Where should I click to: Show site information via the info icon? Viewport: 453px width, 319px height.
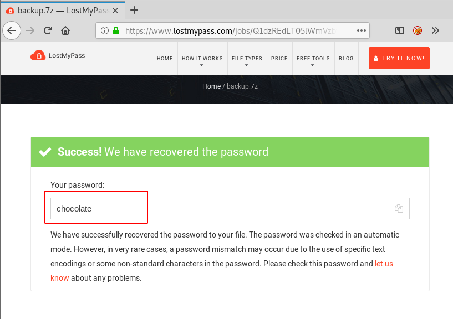(x=105, y=30)
